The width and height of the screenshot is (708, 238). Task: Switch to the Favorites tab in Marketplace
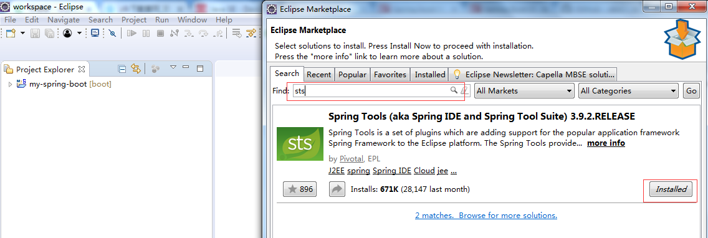(390, 75)
